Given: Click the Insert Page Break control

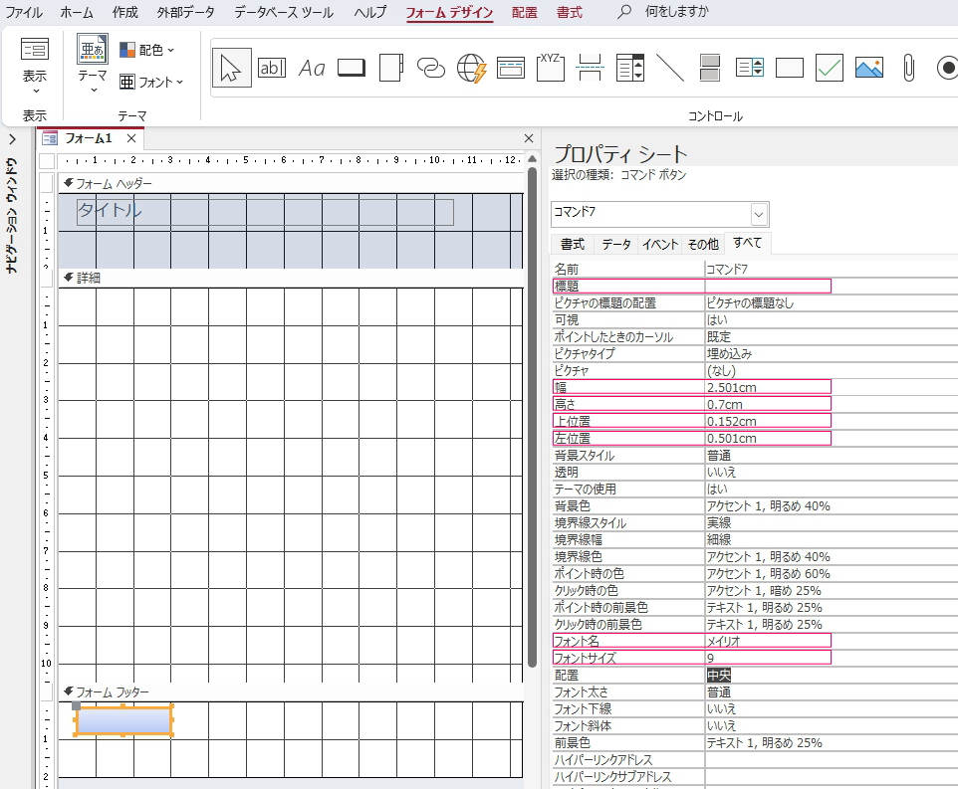Looking at the screenshot, I should click(x=591, y=68).
